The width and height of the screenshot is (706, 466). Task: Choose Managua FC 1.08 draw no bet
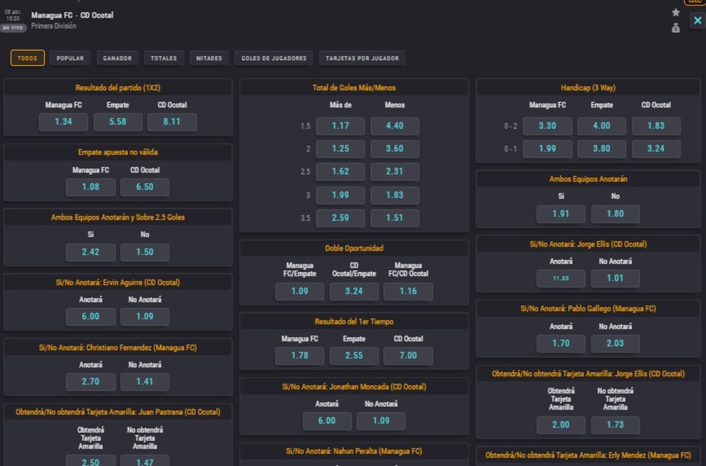pos(91,187)
